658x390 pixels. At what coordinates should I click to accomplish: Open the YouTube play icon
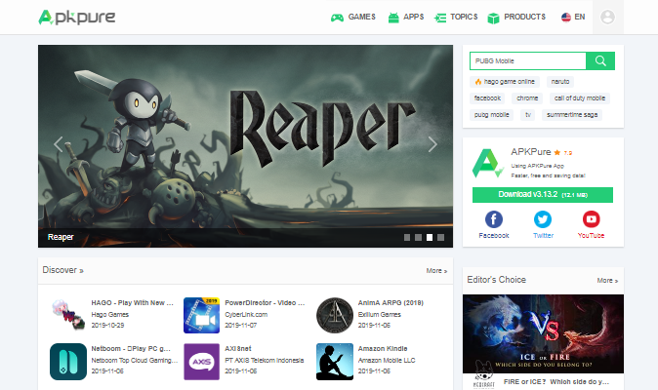tap(592, 219)
